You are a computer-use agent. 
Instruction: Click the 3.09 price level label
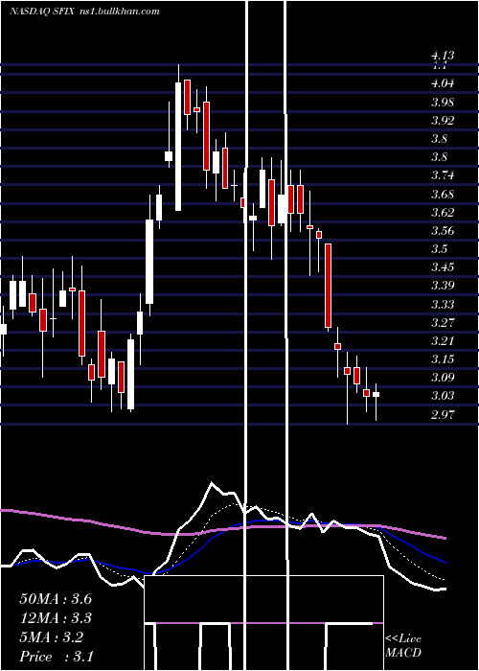(443, 378)
